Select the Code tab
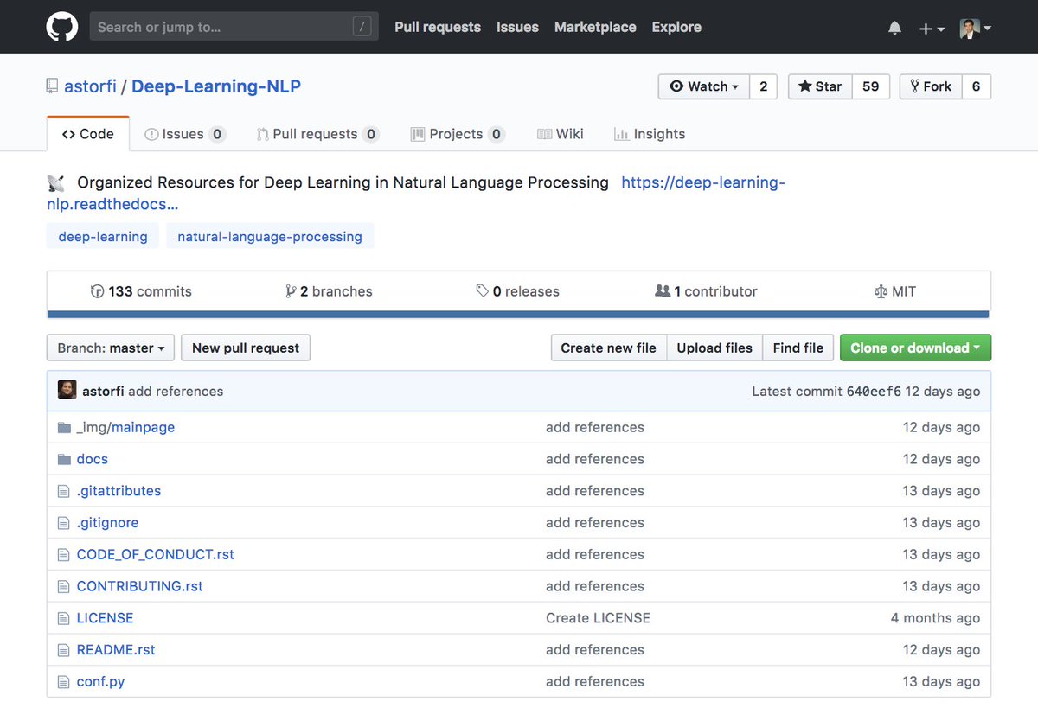Viewport: 1038px width, 708px height. 88,134
